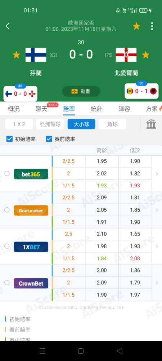Open the three-dot more options menu
162x361 pixels.
coord(152,26)
